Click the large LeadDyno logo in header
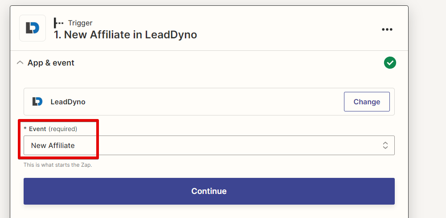The image size is (446, 218). (33, 28)
